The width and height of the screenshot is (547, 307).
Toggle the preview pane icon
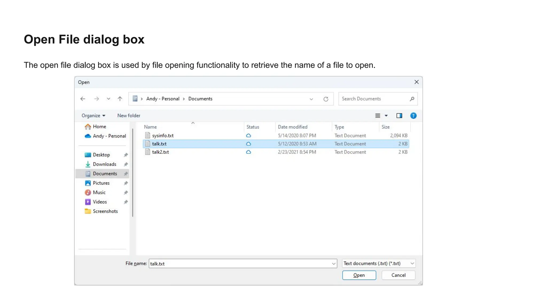[399, 116]
